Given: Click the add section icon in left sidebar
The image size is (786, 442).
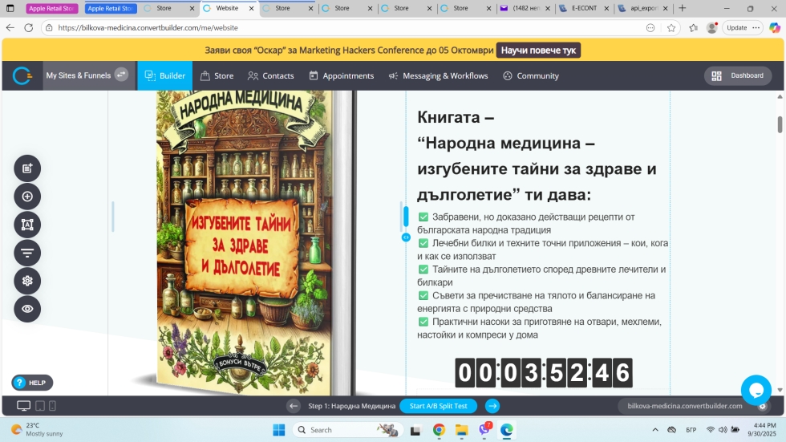Looking at the screenshot, I should click(x=27, y=168).
